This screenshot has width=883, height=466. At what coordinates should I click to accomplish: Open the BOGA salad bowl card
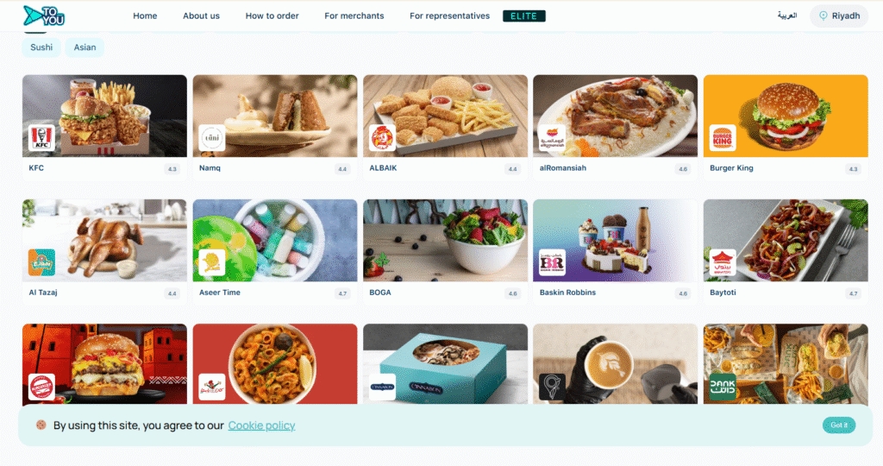point(445,251)
